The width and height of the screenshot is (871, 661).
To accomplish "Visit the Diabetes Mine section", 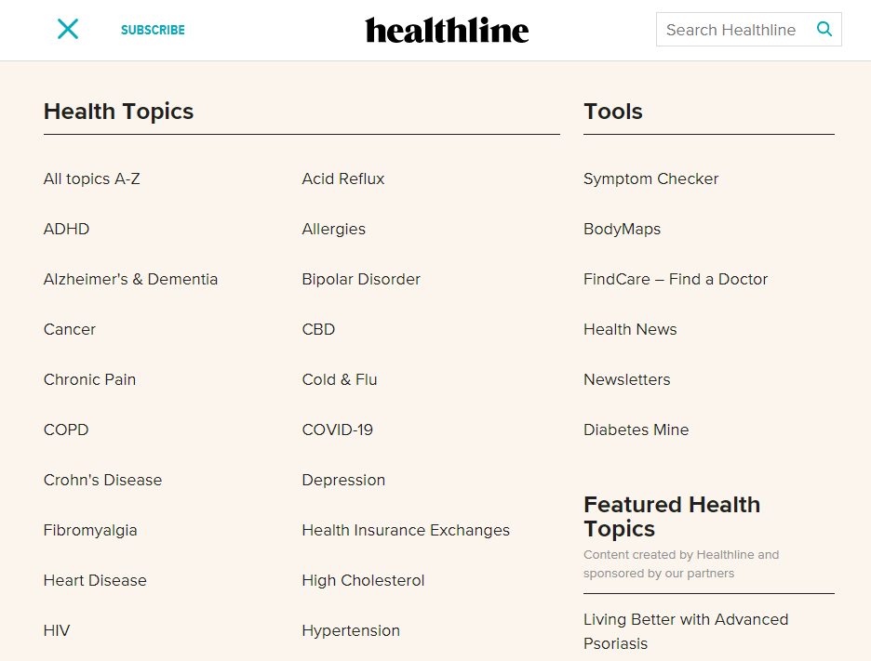I will tap(636, 430).
